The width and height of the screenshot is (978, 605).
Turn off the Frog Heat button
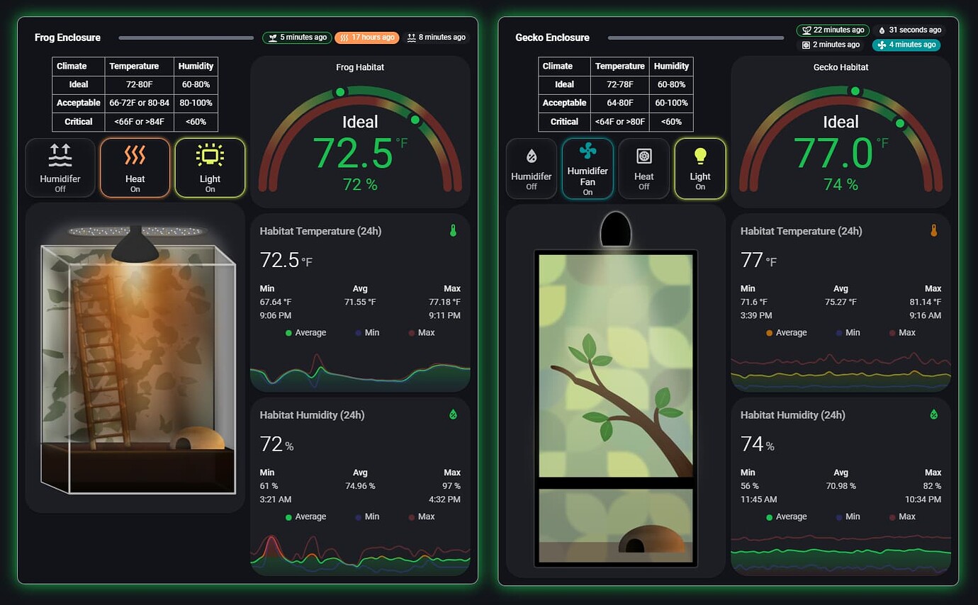135,168
